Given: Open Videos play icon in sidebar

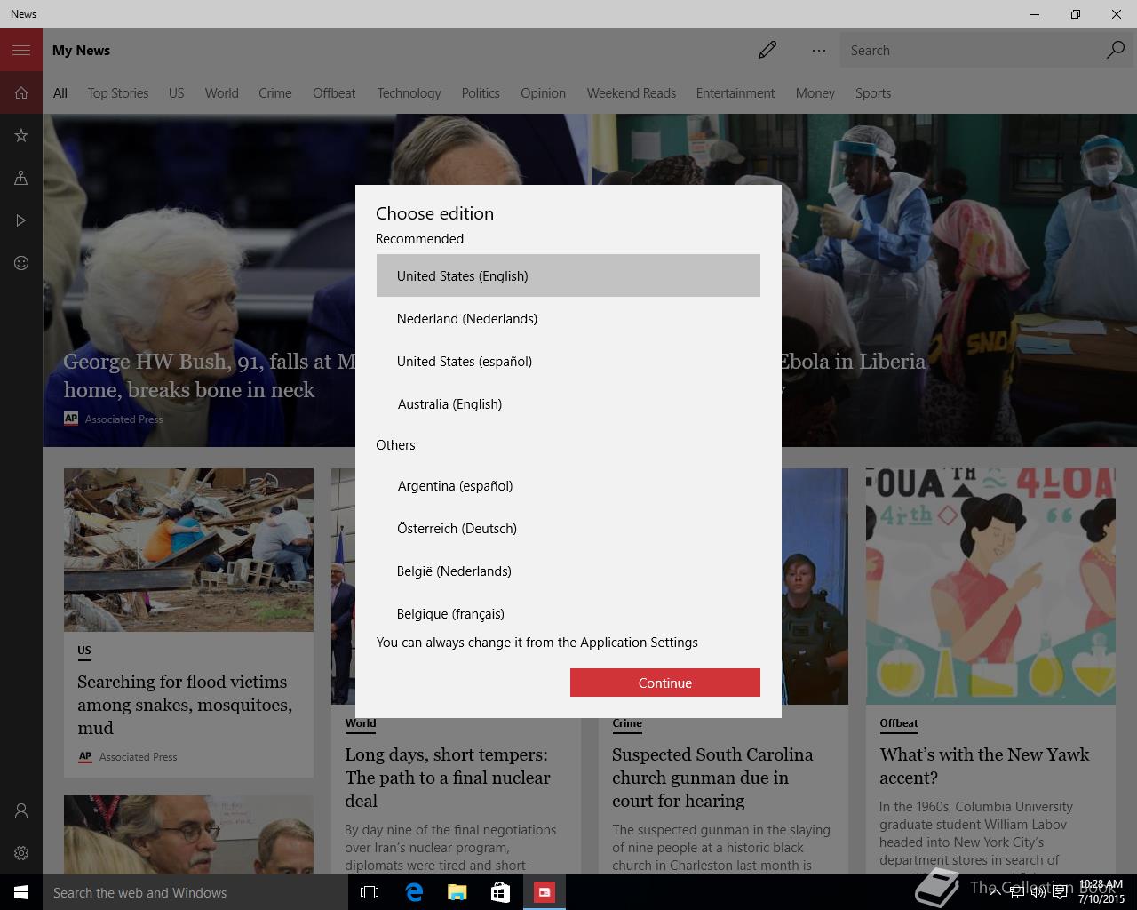Looking at the screenshot, I should click(x=21, y=220).
